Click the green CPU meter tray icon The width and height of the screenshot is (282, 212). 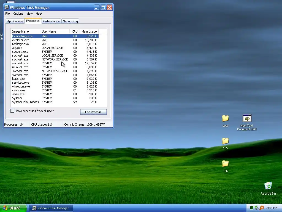pyautogui.click(x=252, y=208)
